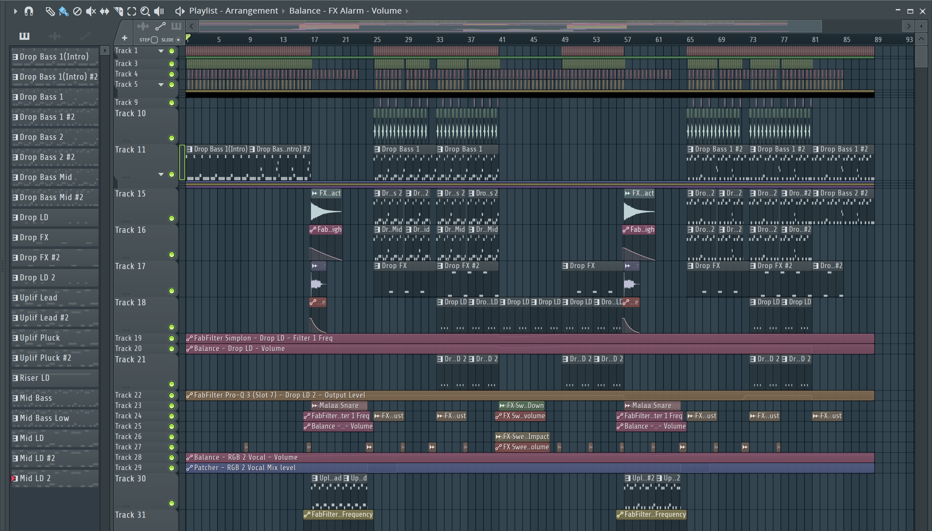Show audio clips in the picker panel
Screen dimensions: 932x531
coord(55,36)
